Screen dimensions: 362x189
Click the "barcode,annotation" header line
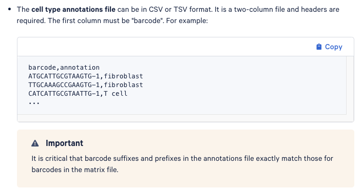pyautogui.click(x=64, y=68)
